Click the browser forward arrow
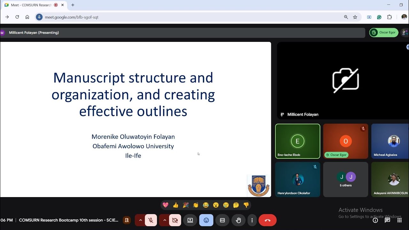 (7, 17)
